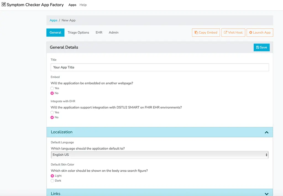Click inside the Title text field
This screenshot has width=283, height=196.
click(x=159, y=67)
